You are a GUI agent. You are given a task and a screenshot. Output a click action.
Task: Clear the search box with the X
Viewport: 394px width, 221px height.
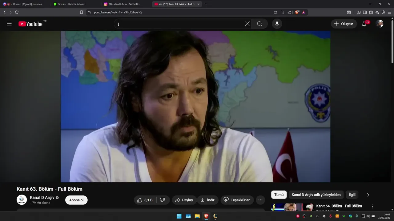pos(247,24)
